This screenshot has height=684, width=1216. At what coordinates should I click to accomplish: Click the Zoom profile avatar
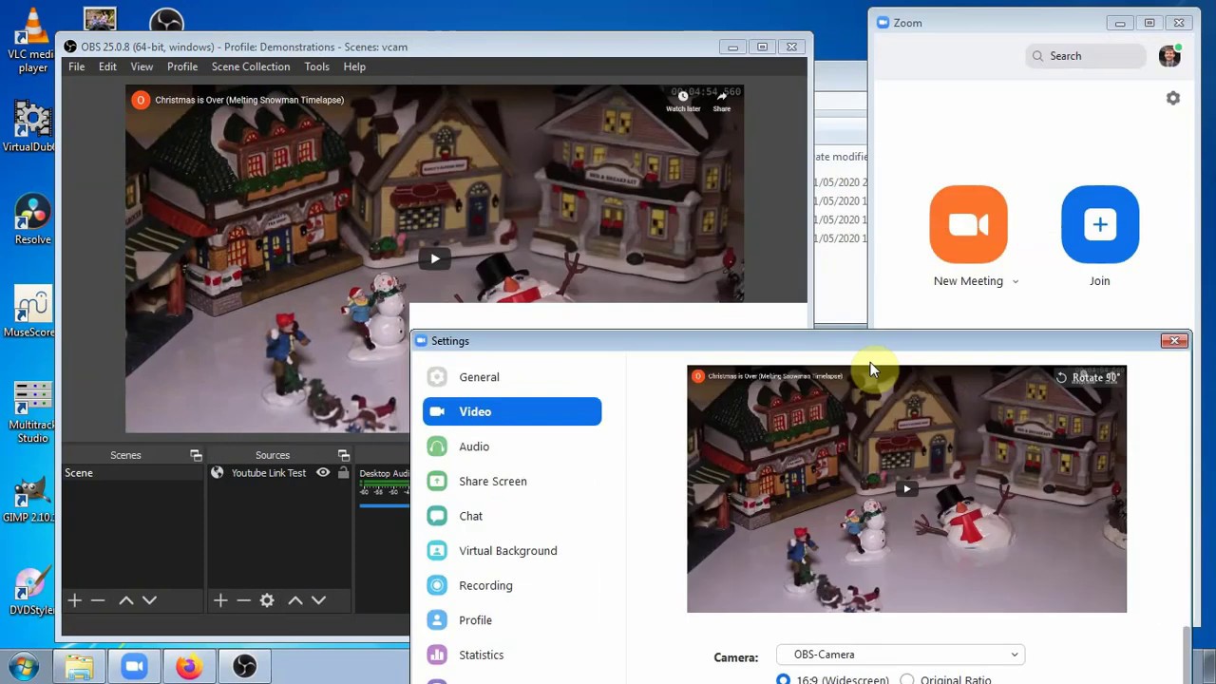point(1169,56)
